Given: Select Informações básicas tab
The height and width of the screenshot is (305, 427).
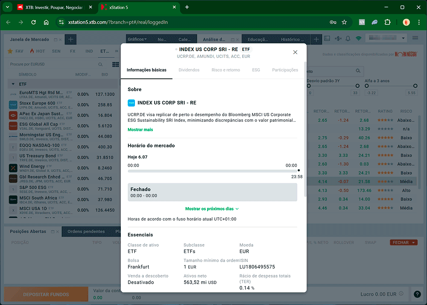Looking at the screenshot, I should 146,70.
